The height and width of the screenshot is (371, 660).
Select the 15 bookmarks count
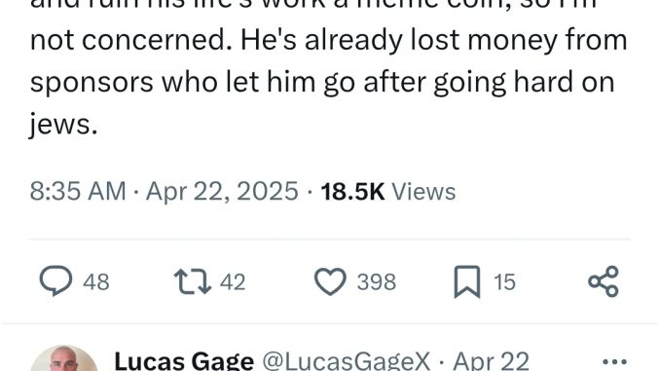tap(504, 281)
